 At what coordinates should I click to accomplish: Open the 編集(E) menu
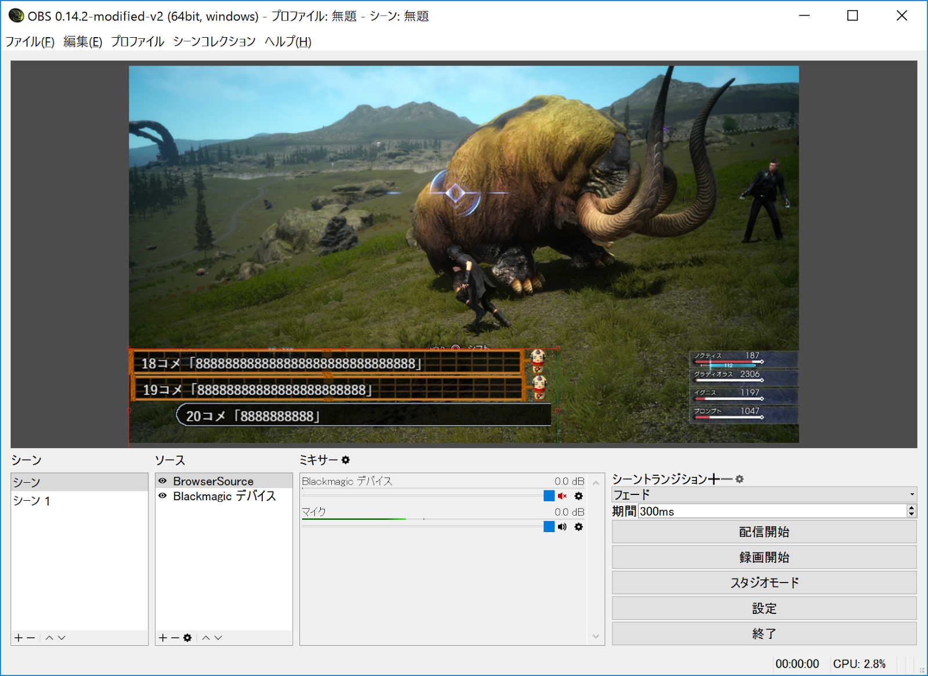[83, 42]
